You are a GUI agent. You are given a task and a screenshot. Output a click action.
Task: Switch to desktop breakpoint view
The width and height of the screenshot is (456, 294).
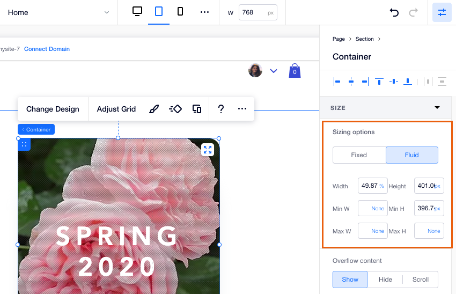137,12
